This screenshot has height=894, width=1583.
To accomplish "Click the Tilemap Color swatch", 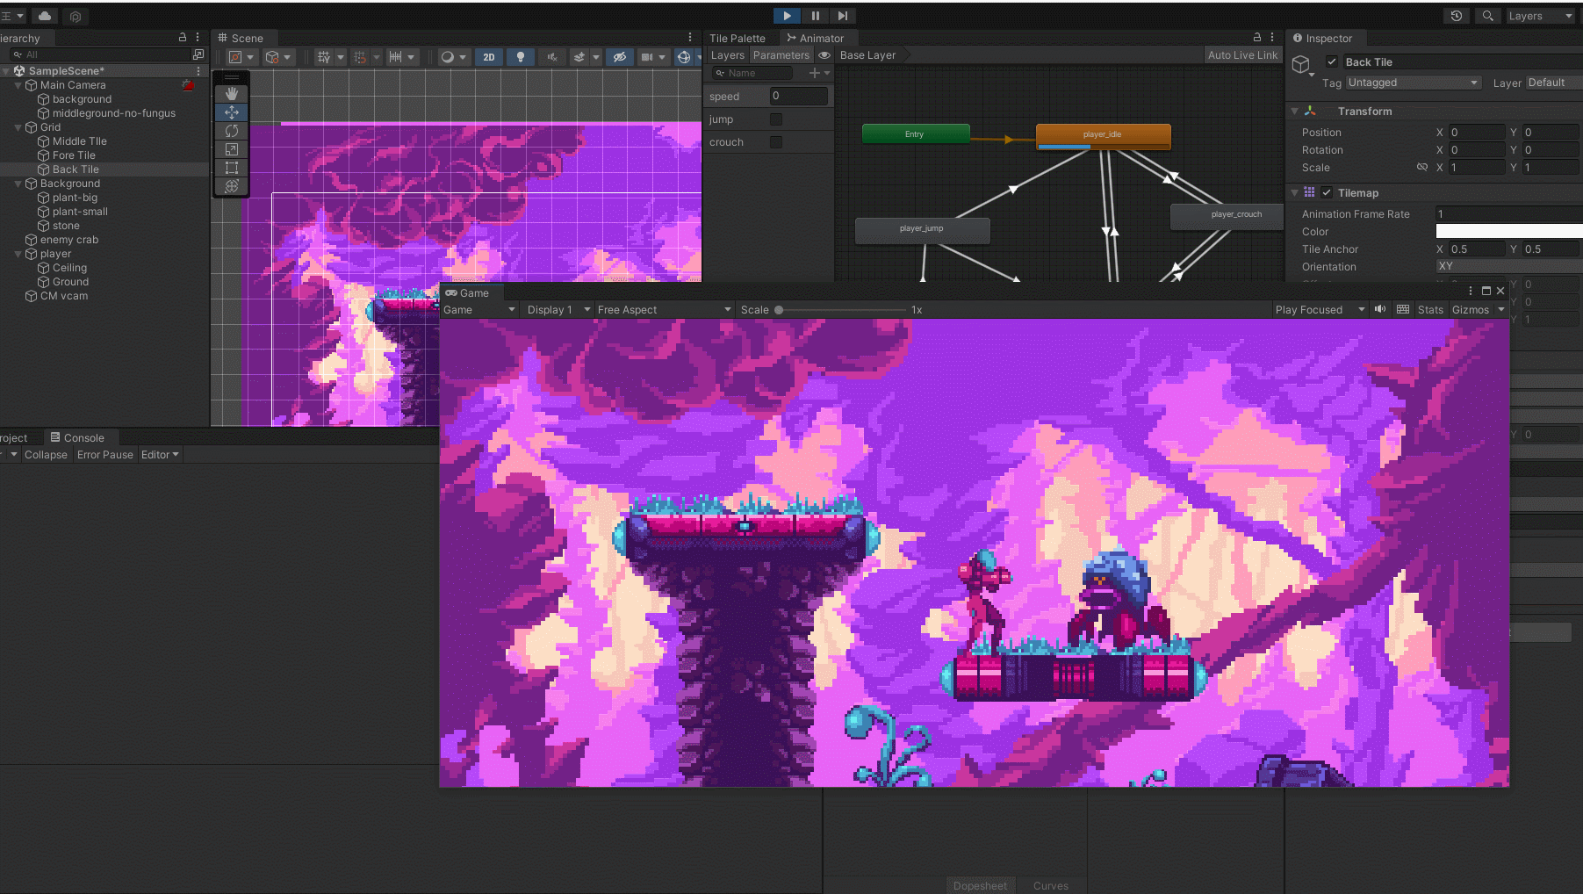I will click(x=1509, y=231).
